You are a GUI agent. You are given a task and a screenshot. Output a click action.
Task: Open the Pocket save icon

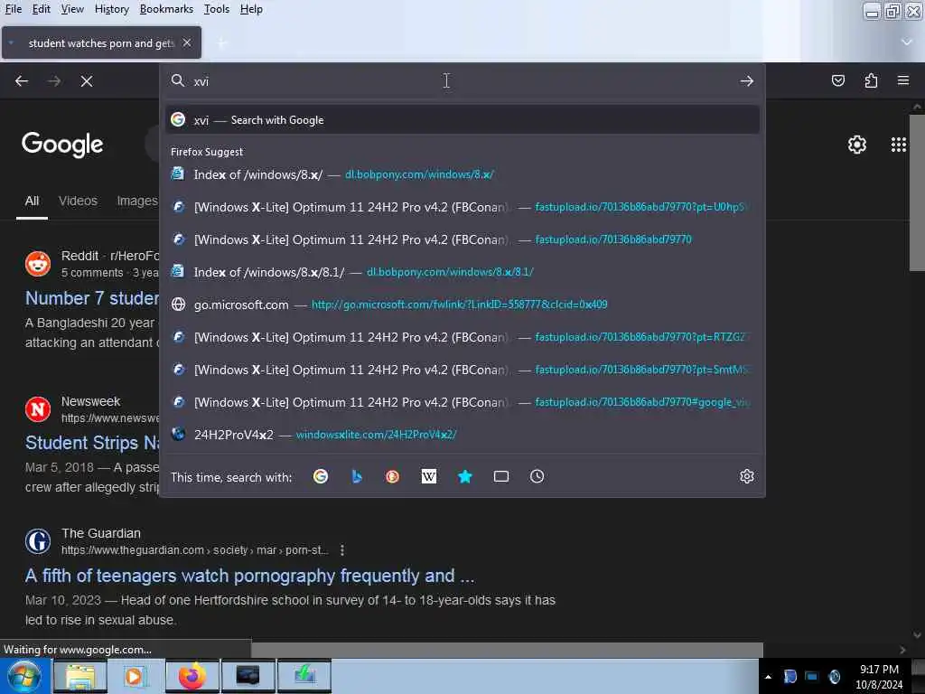tap(837, 80)
